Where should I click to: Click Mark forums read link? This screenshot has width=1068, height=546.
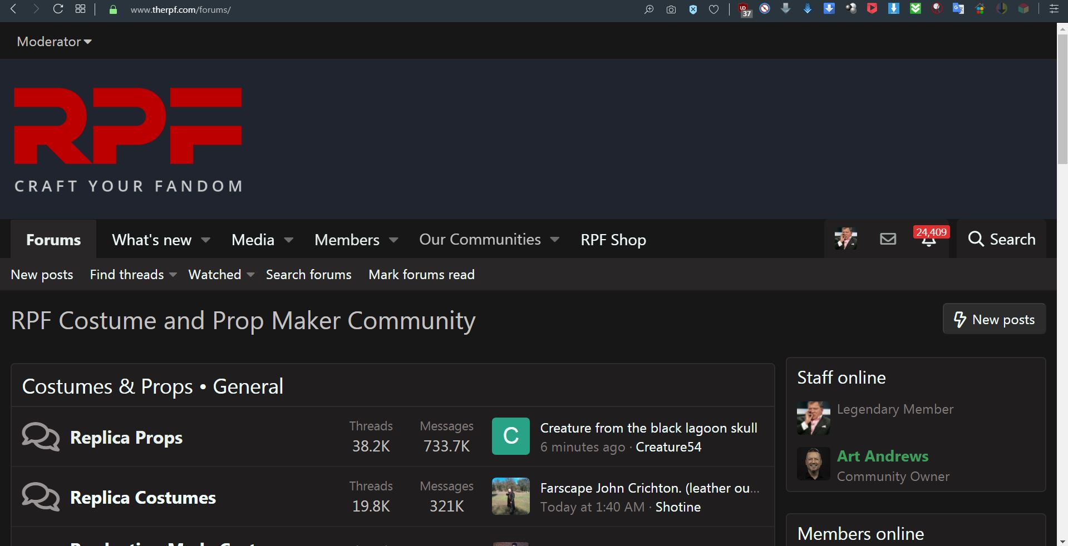click(x=421, y=275)
